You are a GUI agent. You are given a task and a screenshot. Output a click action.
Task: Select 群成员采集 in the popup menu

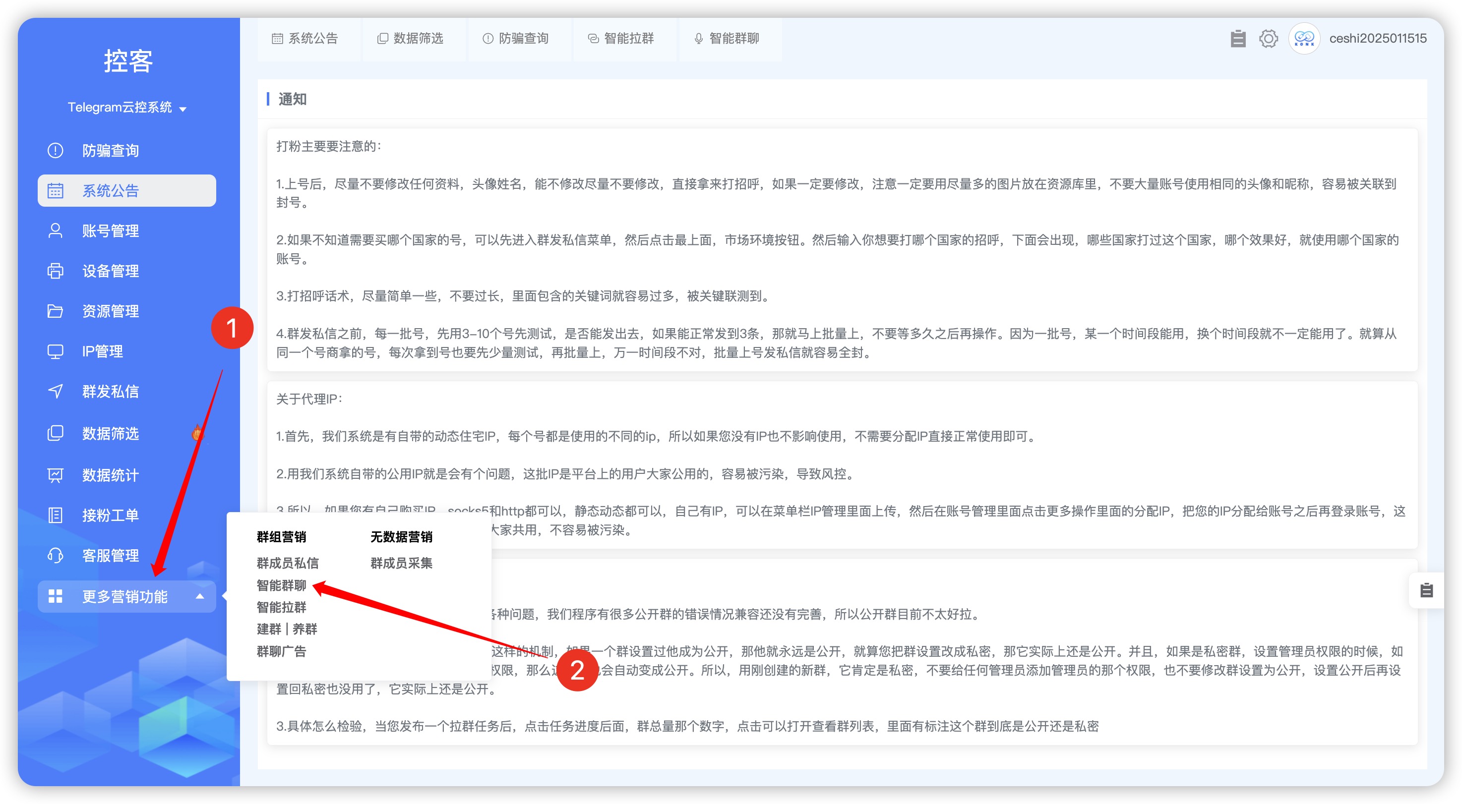401,563
